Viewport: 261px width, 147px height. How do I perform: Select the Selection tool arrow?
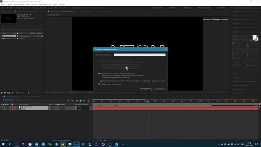point(7,8)
